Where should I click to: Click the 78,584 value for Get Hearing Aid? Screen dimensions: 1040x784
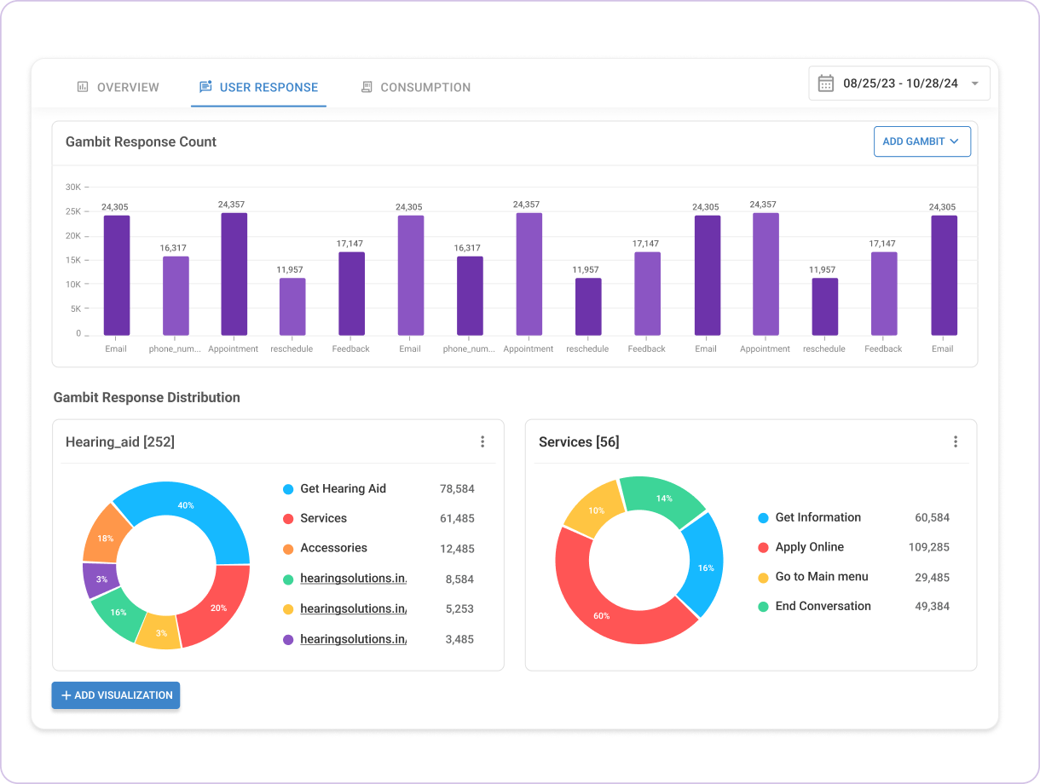[457, 489]
